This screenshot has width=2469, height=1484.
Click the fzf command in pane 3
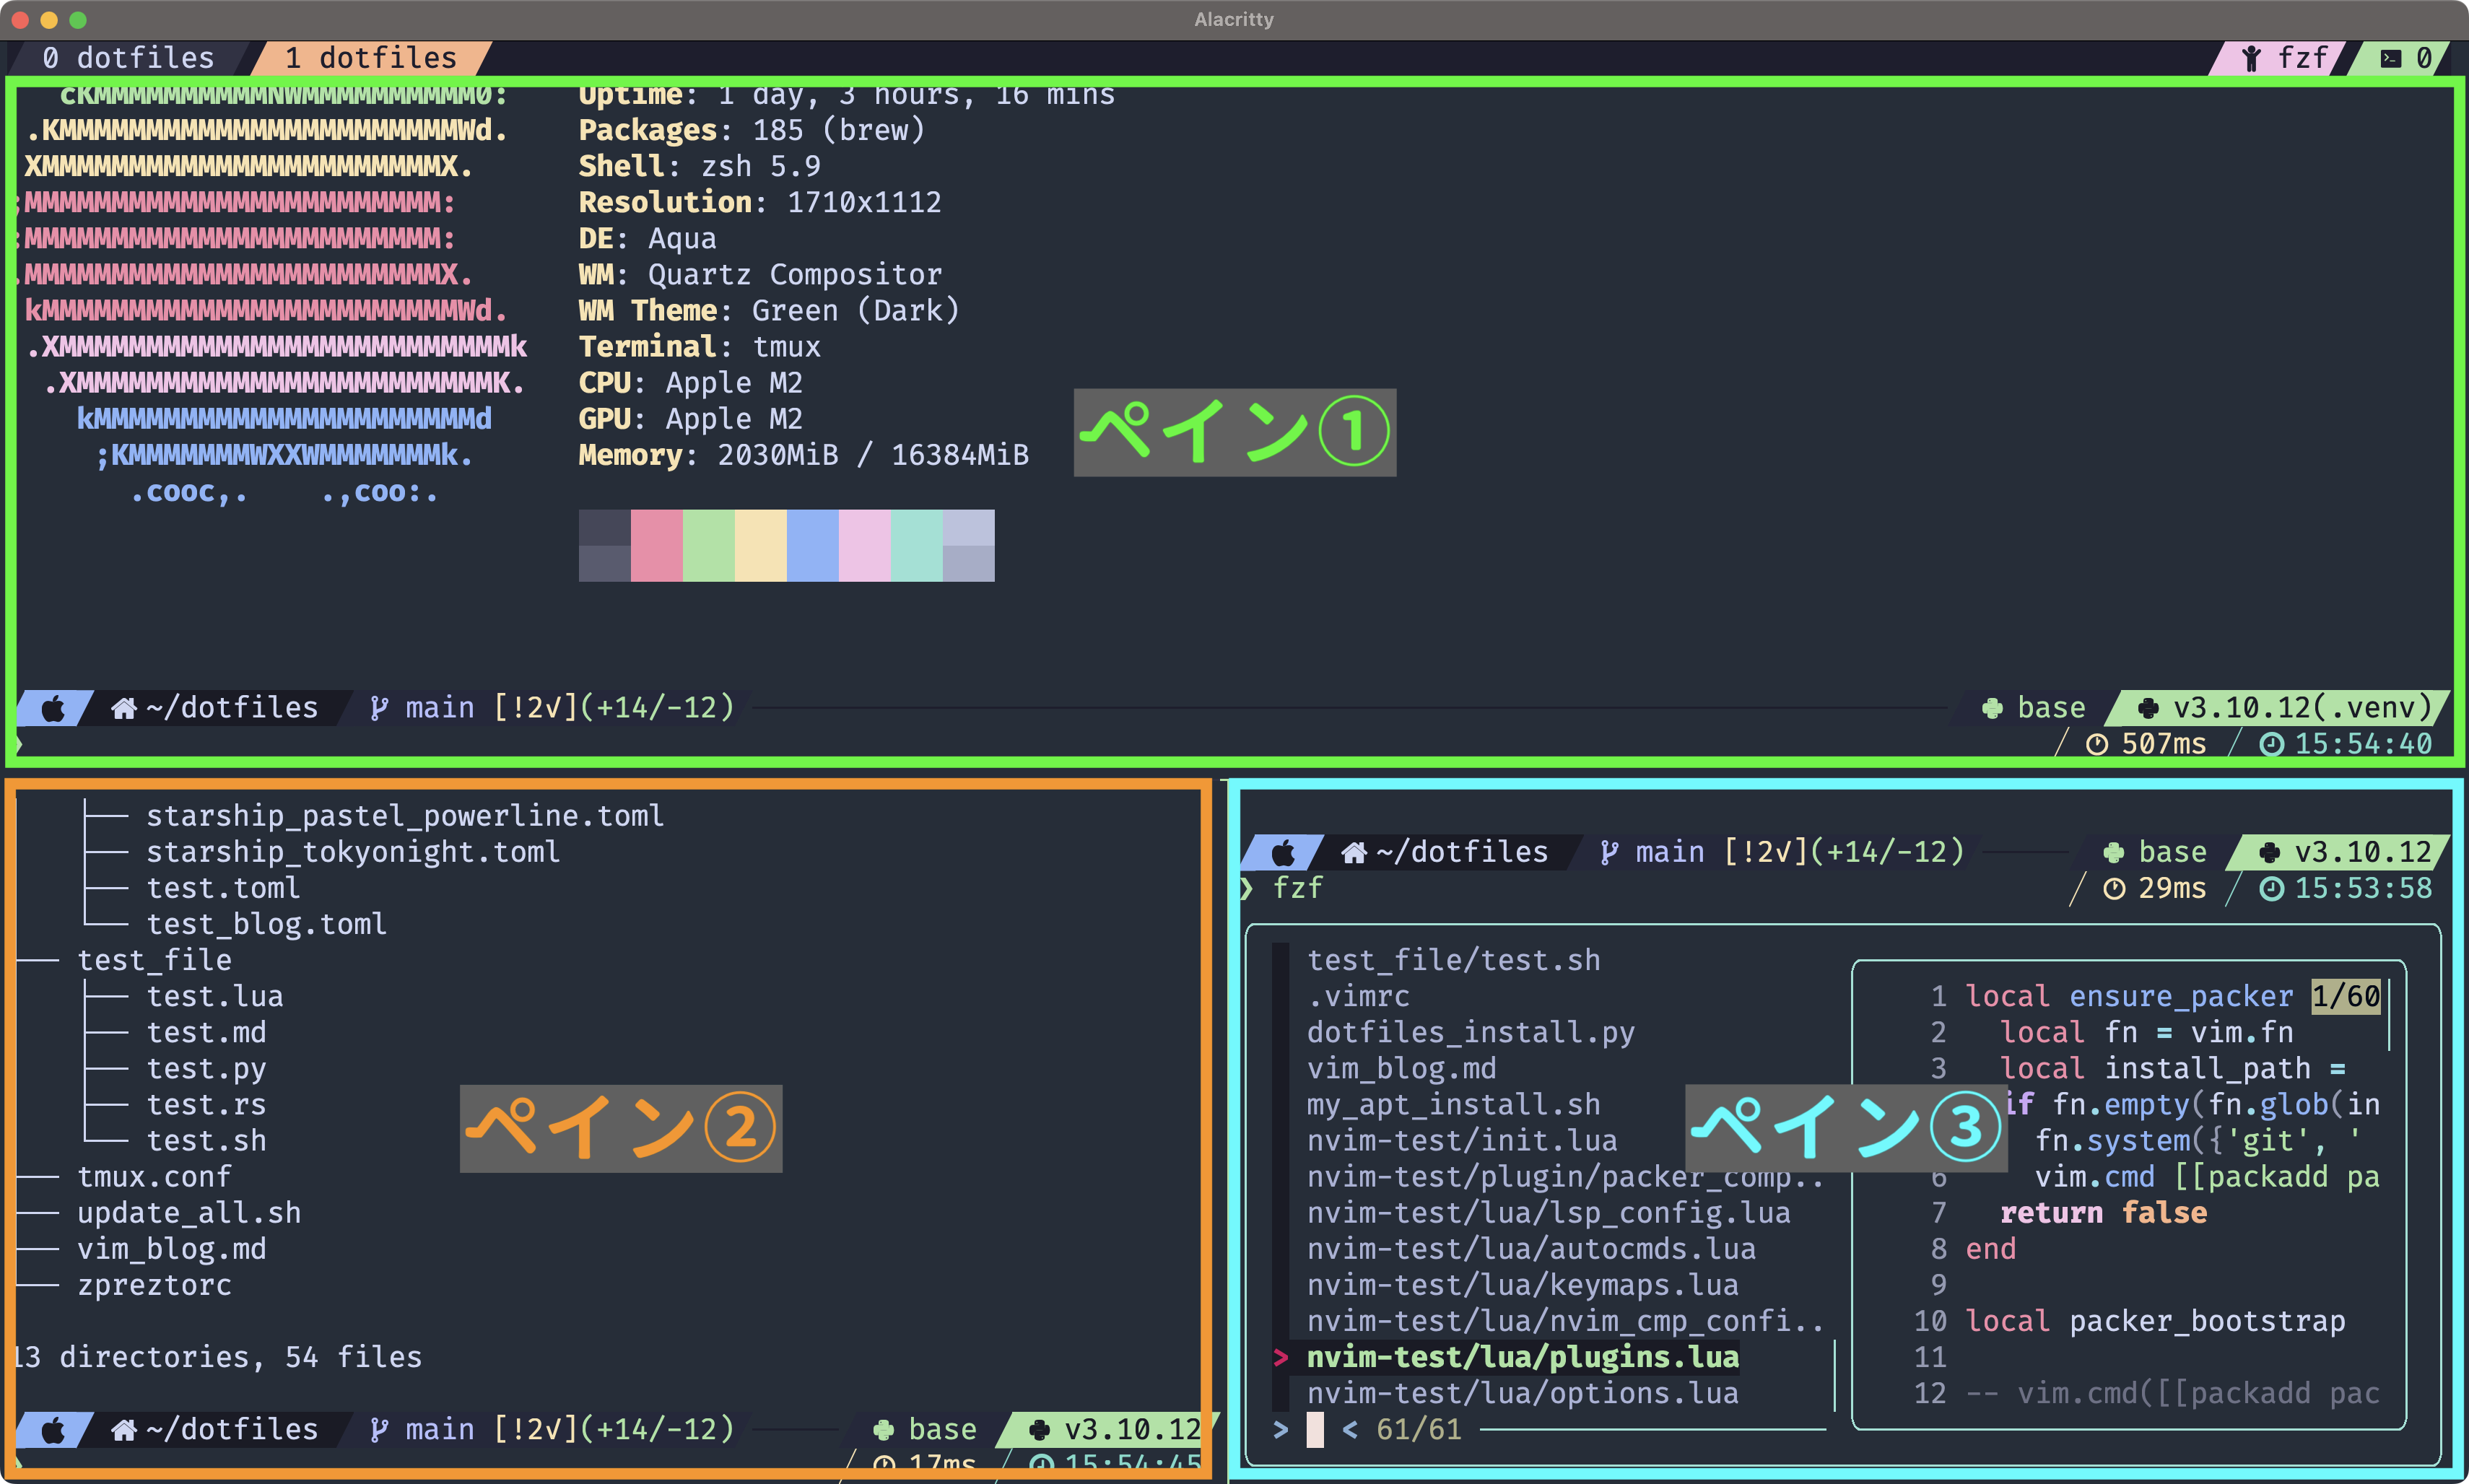(1297, 888)
